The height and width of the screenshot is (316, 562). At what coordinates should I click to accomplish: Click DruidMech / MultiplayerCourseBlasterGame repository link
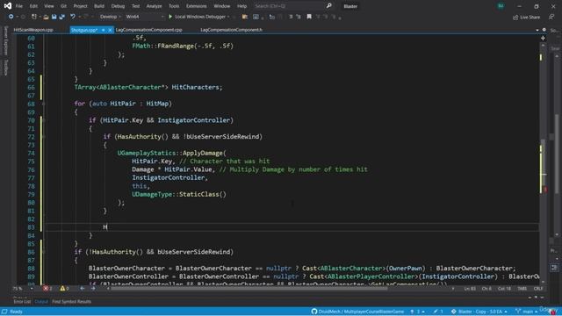(x=361, y=312)
